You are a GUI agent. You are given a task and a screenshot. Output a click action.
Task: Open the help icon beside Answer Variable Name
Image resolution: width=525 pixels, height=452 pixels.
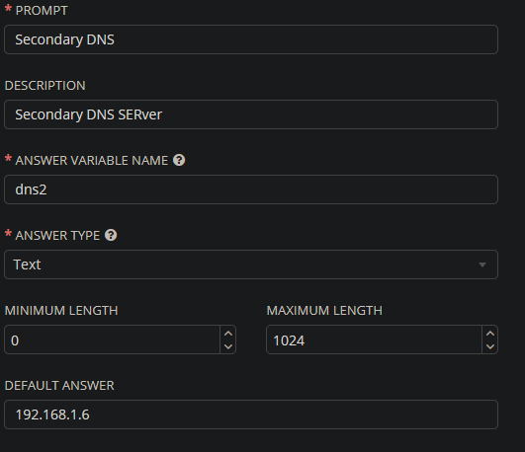click(179, 160)
